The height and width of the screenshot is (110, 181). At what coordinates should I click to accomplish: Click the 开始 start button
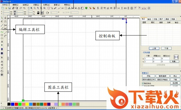point(148,76)
